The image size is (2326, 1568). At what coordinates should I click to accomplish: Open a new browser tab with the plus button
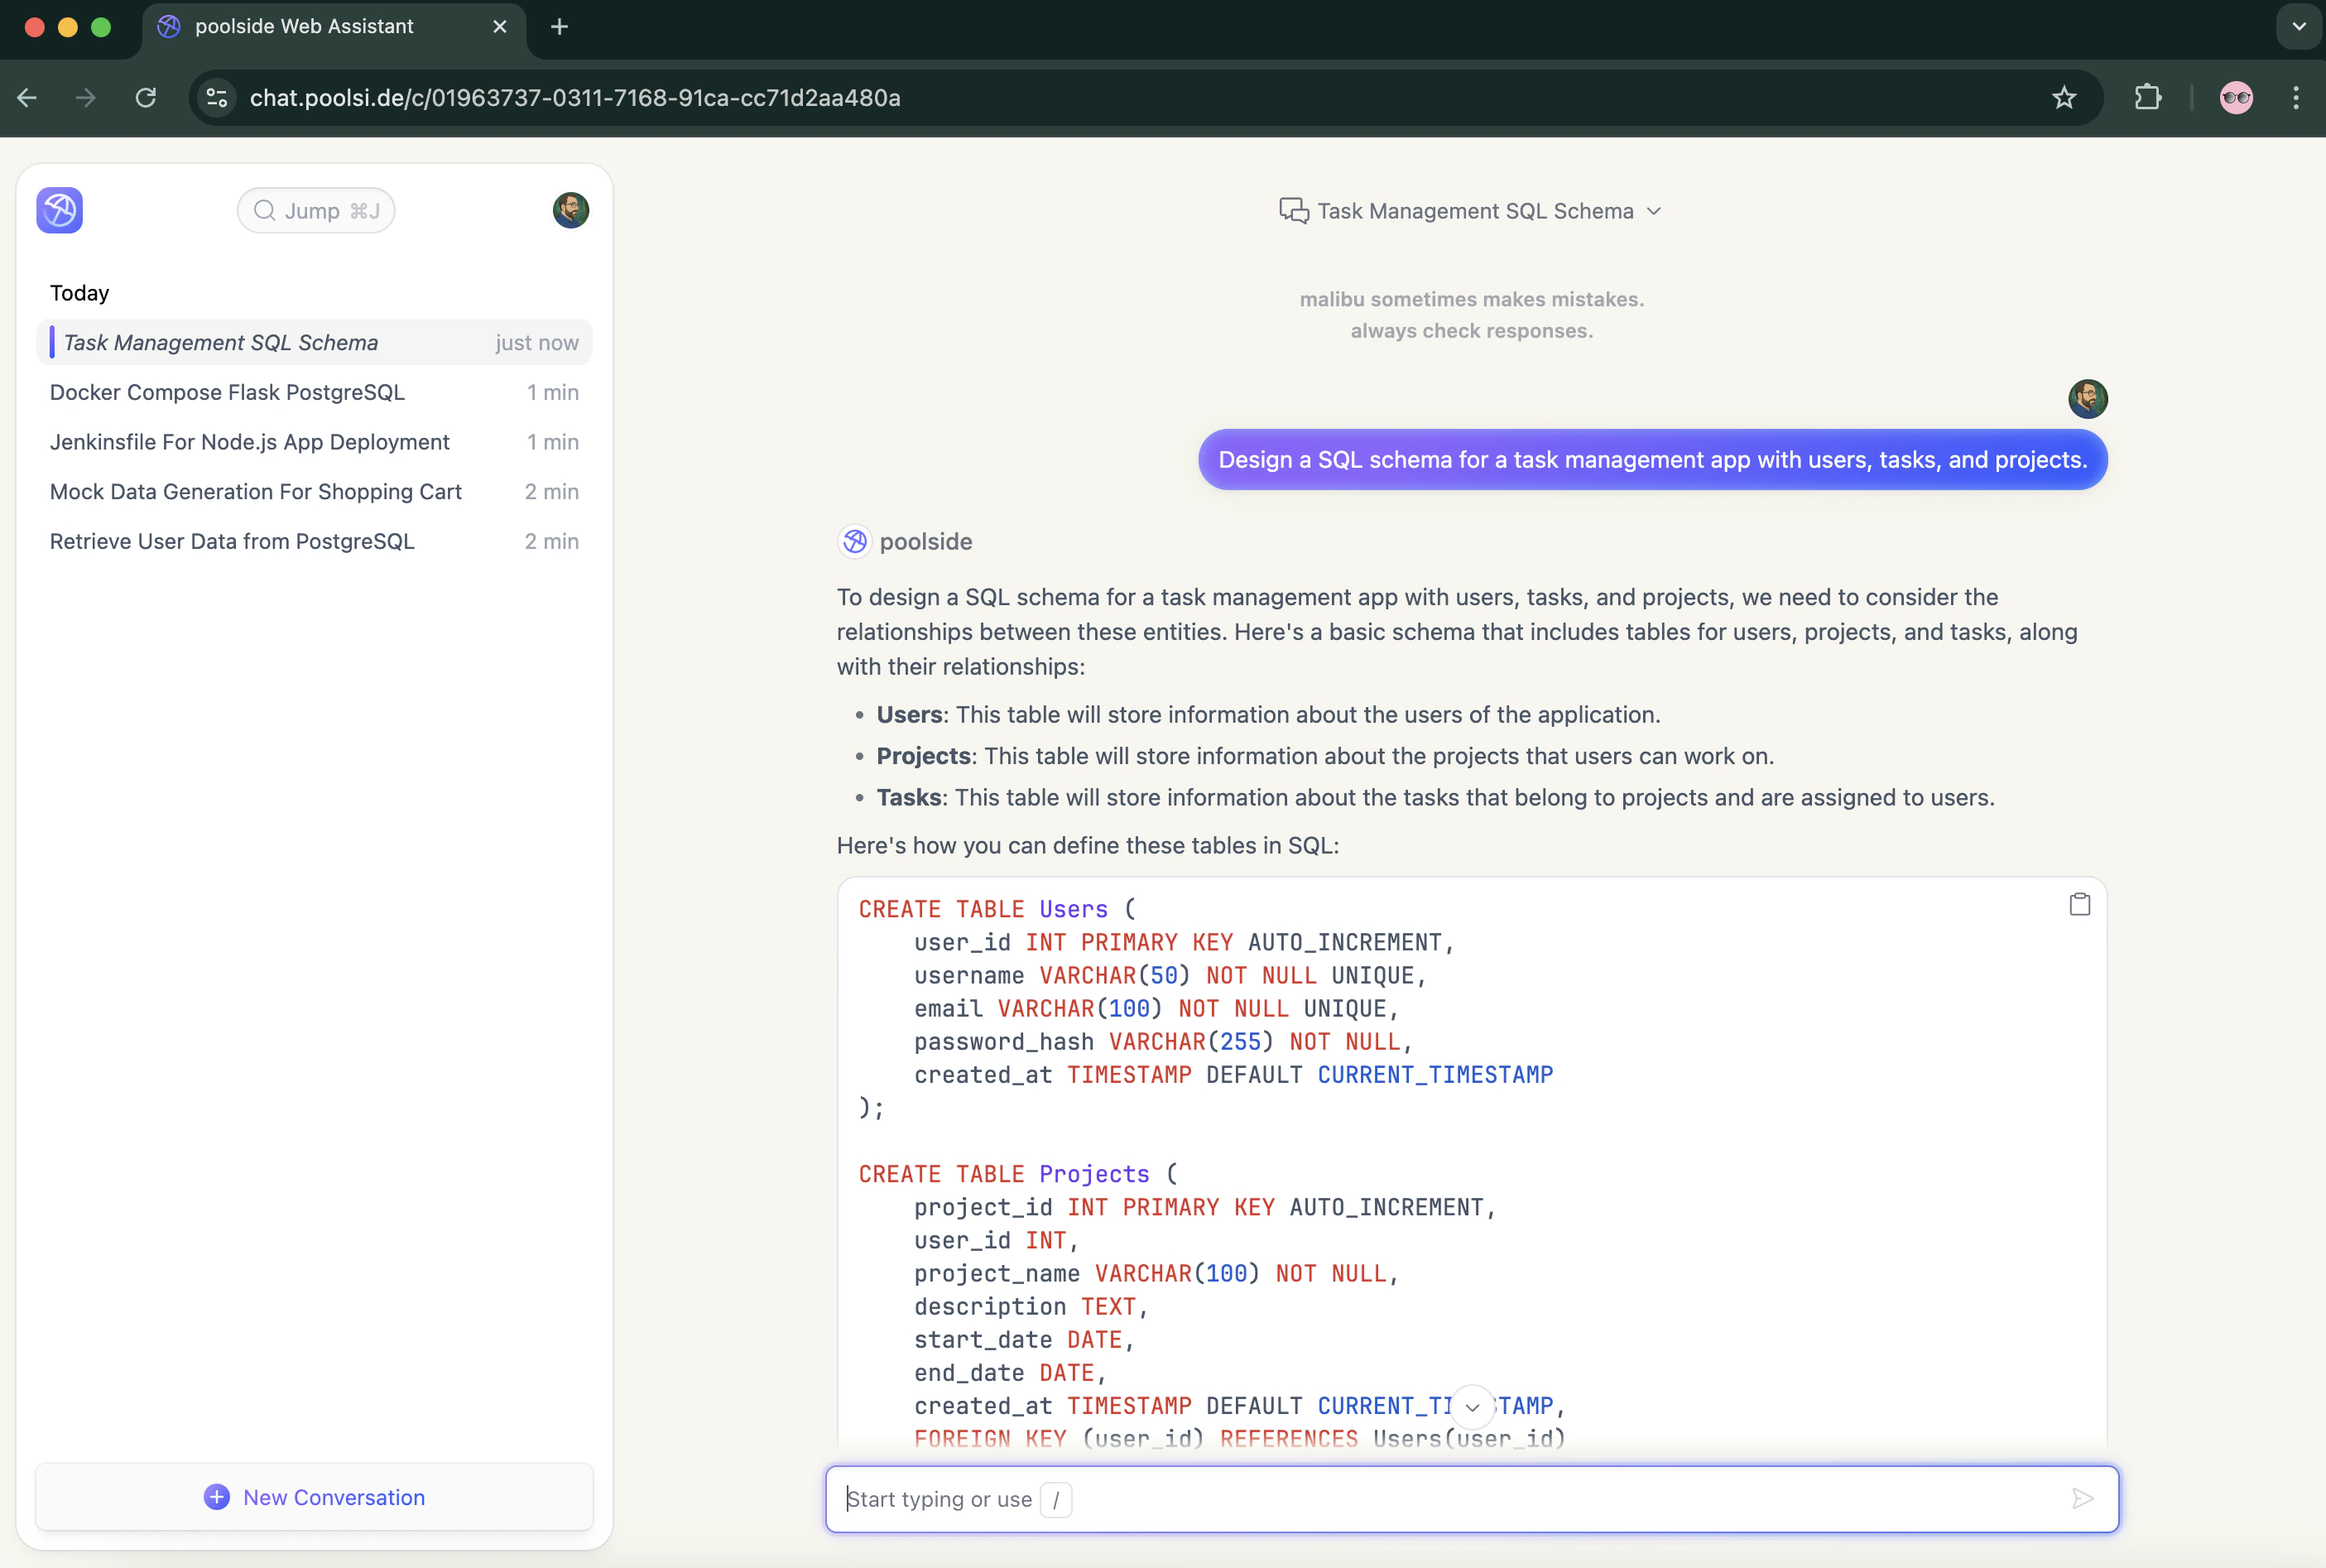559,27
